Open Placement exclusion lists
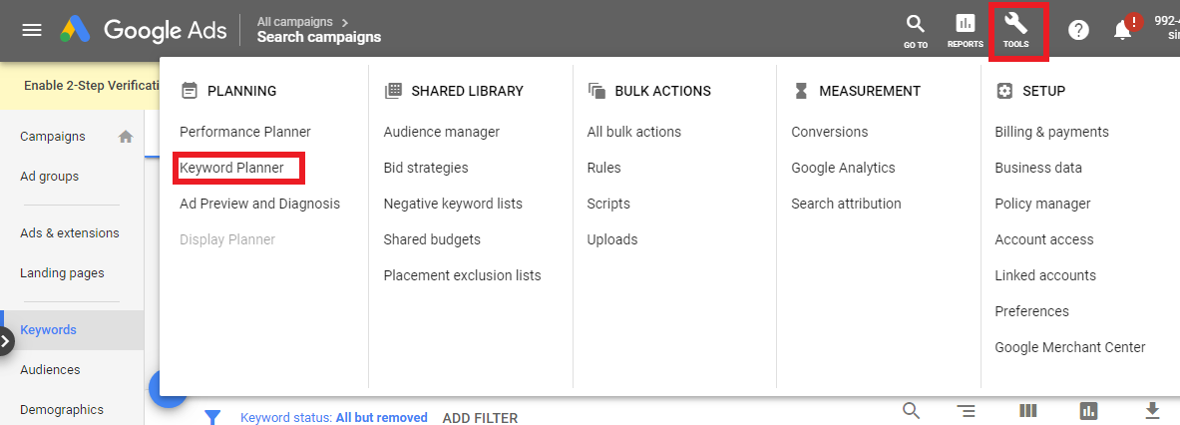This screenshot has height=425, width=1180. [x=462, y=275]
